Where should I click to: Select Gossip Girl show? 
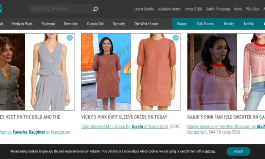pos(95,24)
